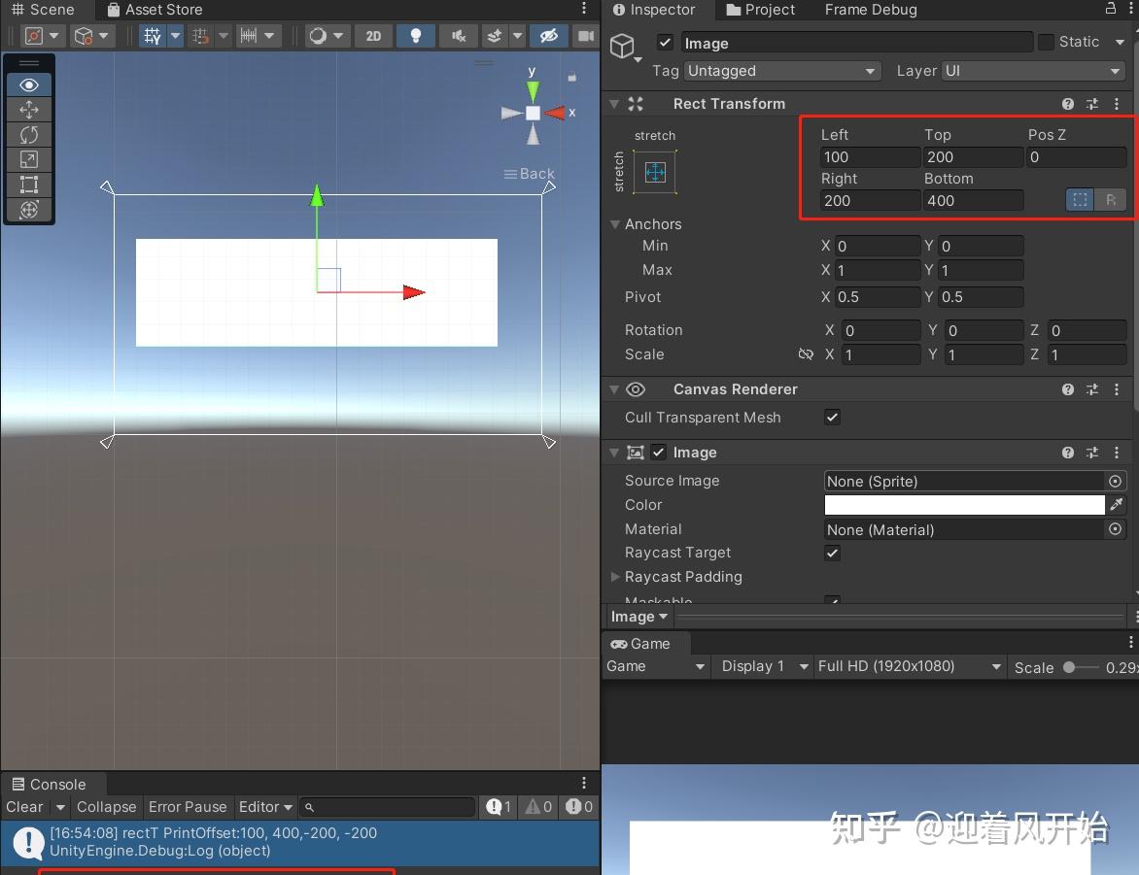Select the Rect Transform tool

coord(28,185)
